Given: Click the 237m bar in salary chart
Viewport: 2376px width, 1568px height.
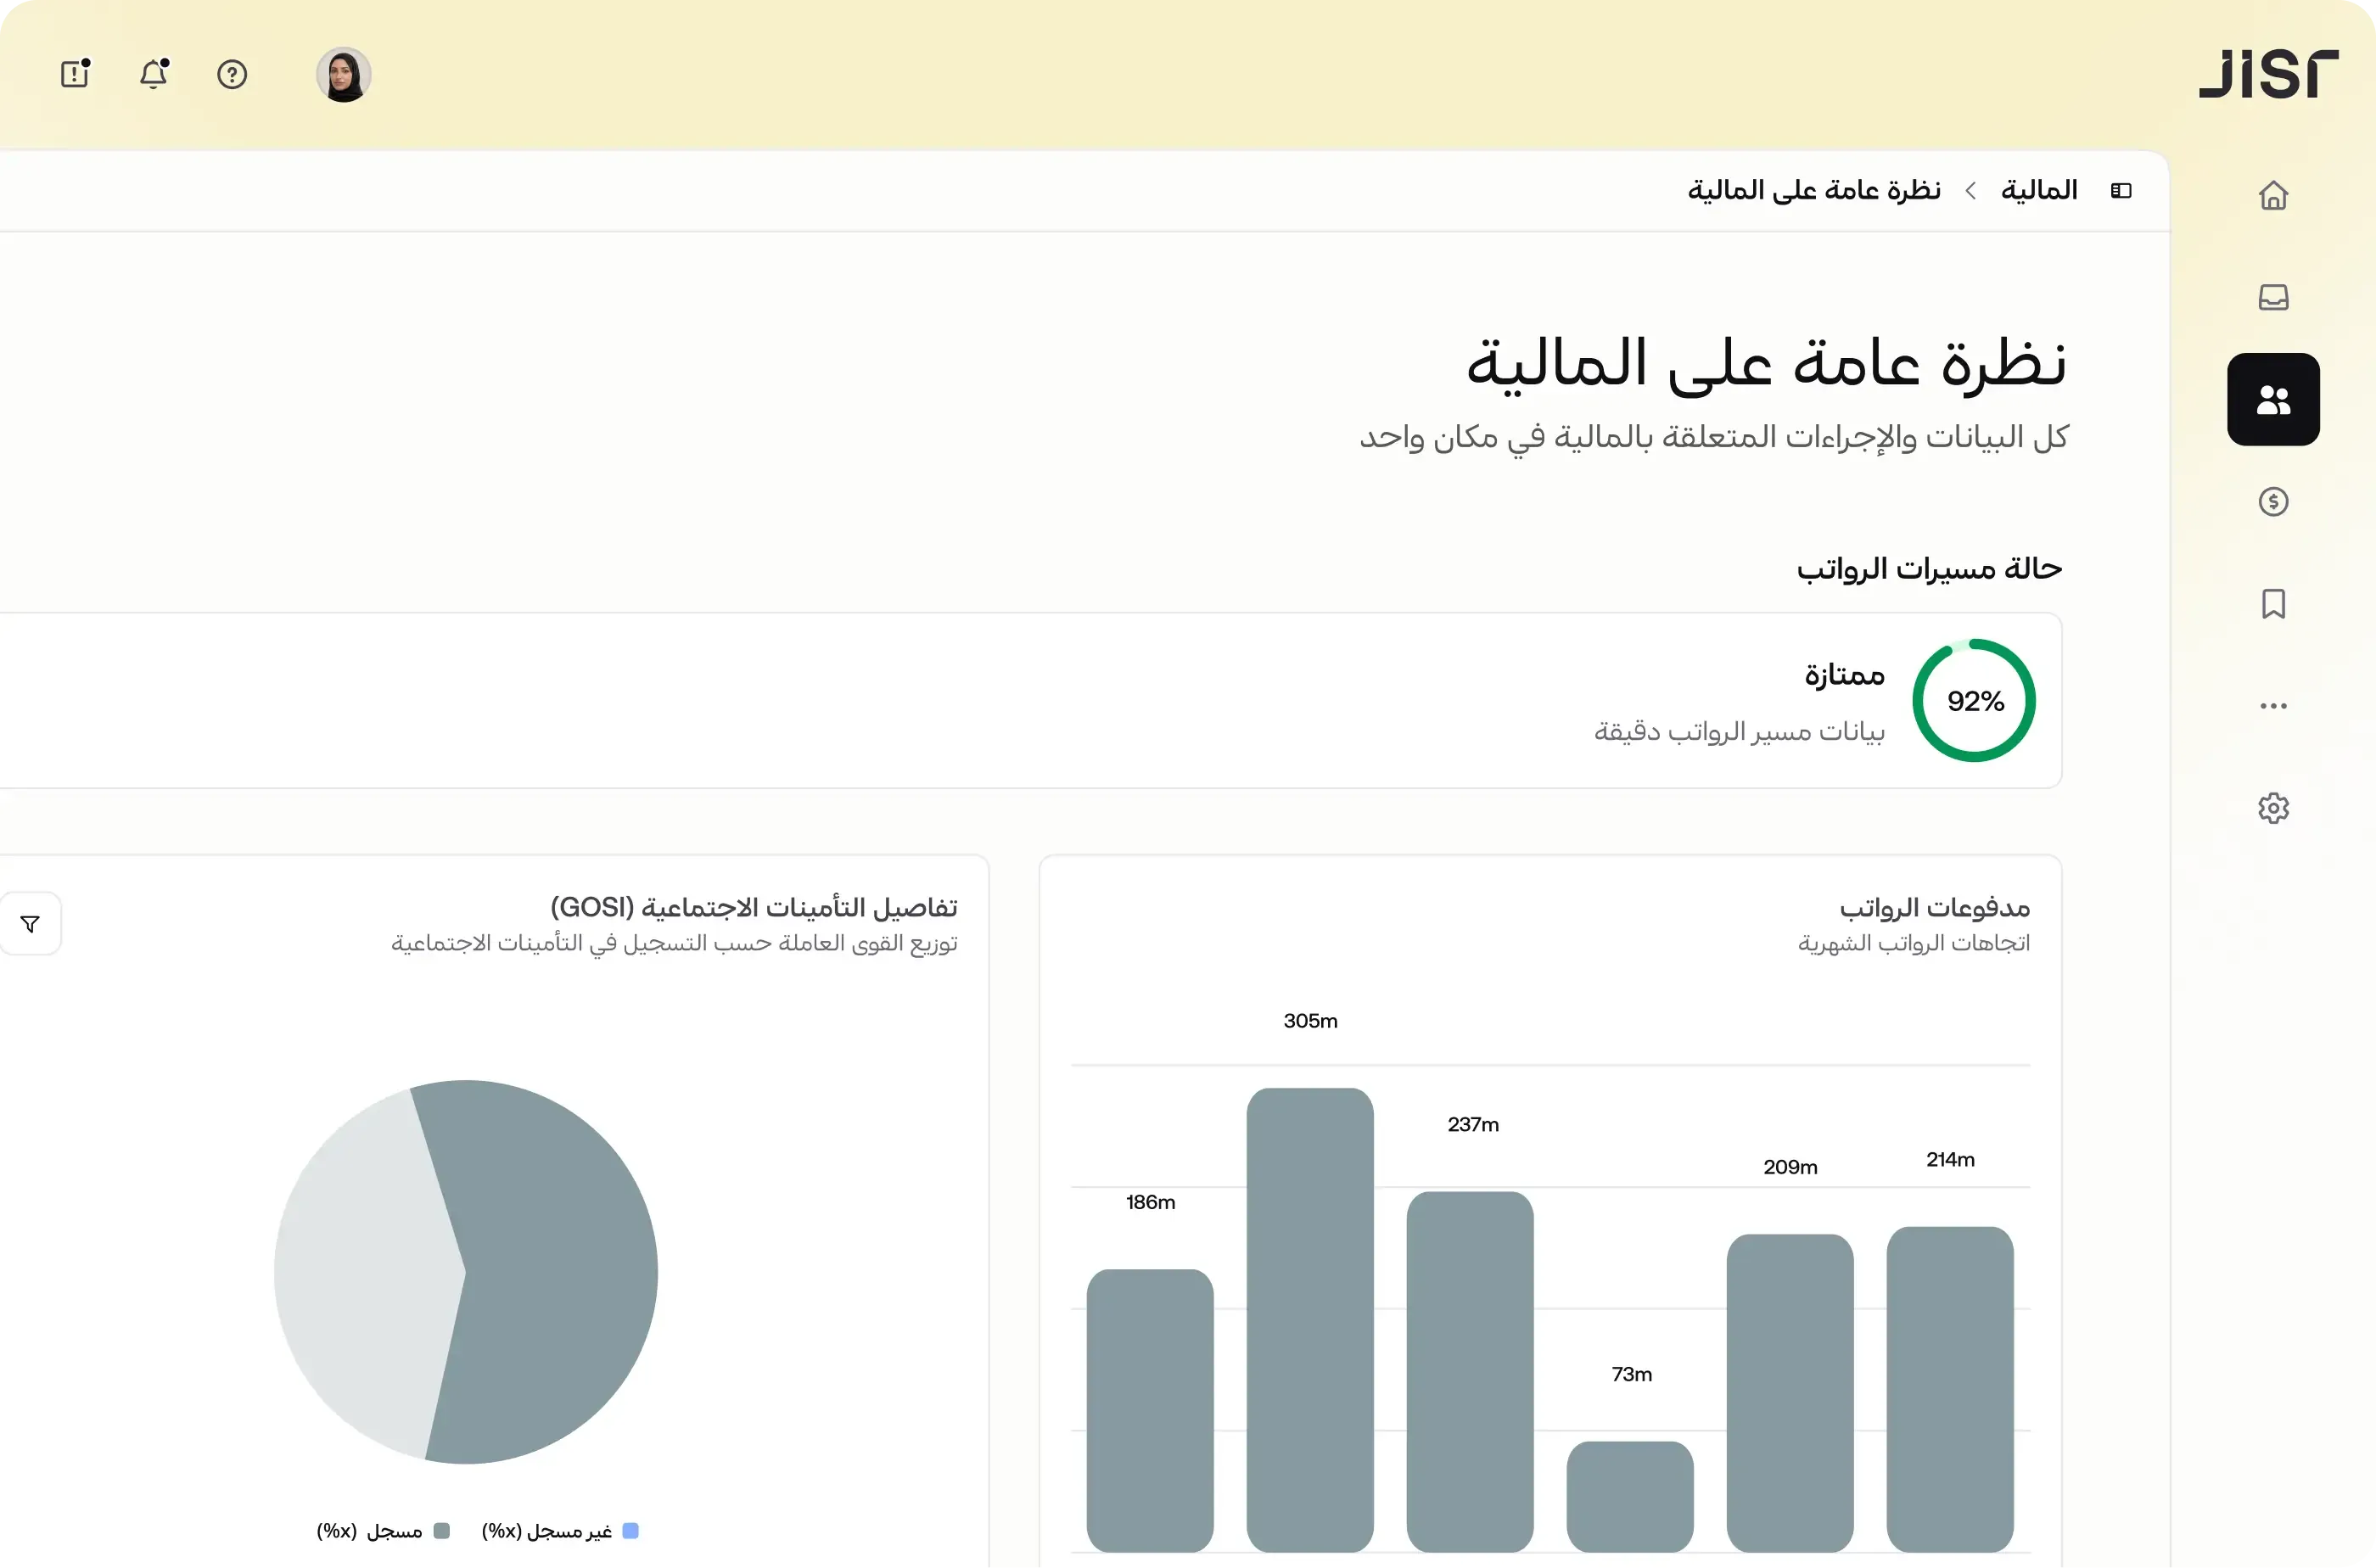Looking at the screenshot, I should coord(1470,1372).
